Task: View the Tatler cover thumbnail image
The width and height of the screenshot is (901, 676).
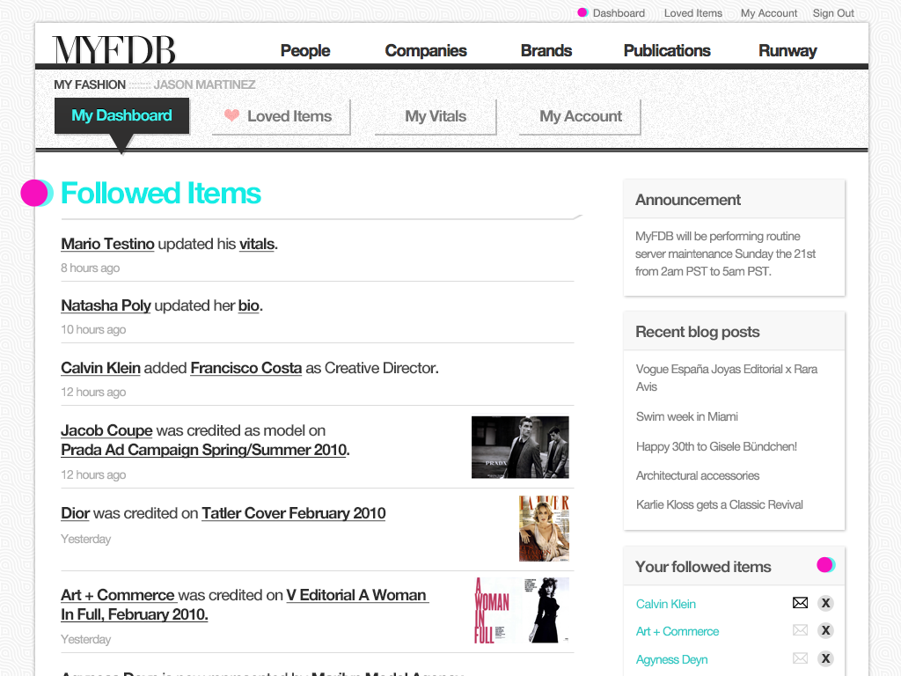Action: pyautogui.click(x=544, y=528)
